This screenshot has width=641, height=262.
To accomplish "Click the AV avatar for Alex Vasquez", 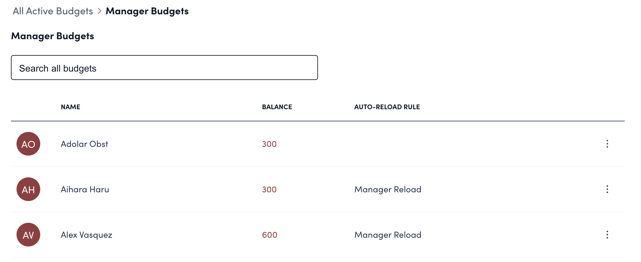I will pos(28,235).
